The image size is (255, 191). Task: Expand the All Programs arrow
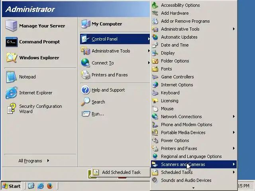48,161
